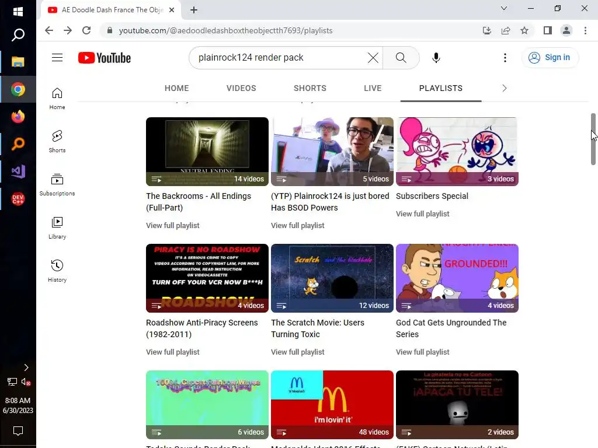Open the ¡APAGA TU TELE! 2 videos thumbnail
Screen dimensions: 598x448
(457, 405)
